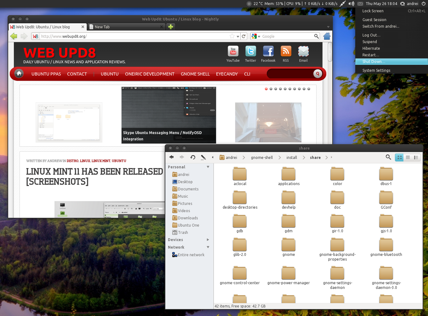Image resolution: width=428 pixels, height=316 pixels.
Task: Click the browser forward arrow button
Action: (24, 36)
